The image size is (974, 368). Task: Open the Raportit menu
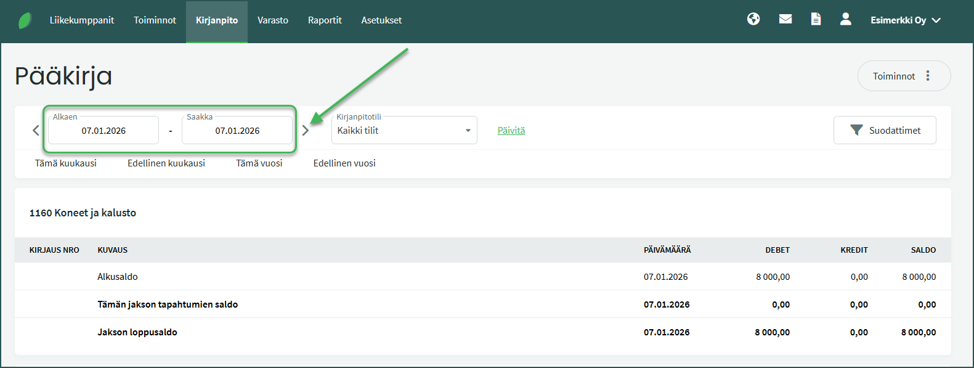pyautogui.click(x=325, y=20)
